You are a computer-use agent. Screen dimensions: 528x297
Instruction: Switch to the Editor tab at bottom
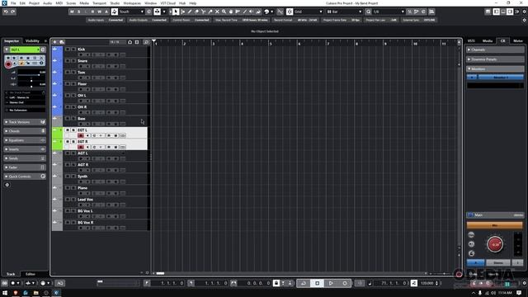31,274
